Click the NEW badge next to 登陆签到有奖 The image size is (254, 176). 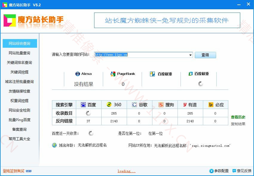29,171
